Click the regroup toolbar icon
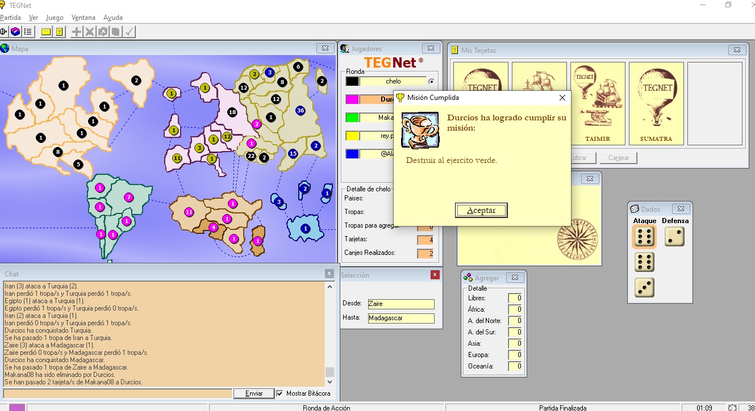Screen dimensions: 755x411 click(103, 32)
